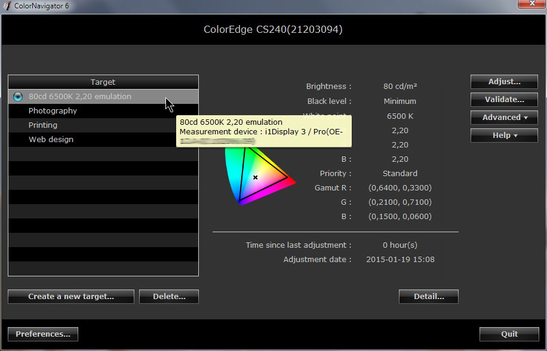Click the Delete target button

(x=169, y=297)
